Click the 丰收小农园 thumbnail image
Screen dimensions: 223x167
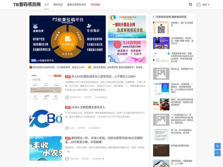pyautogui.click(x=46, y=148)
